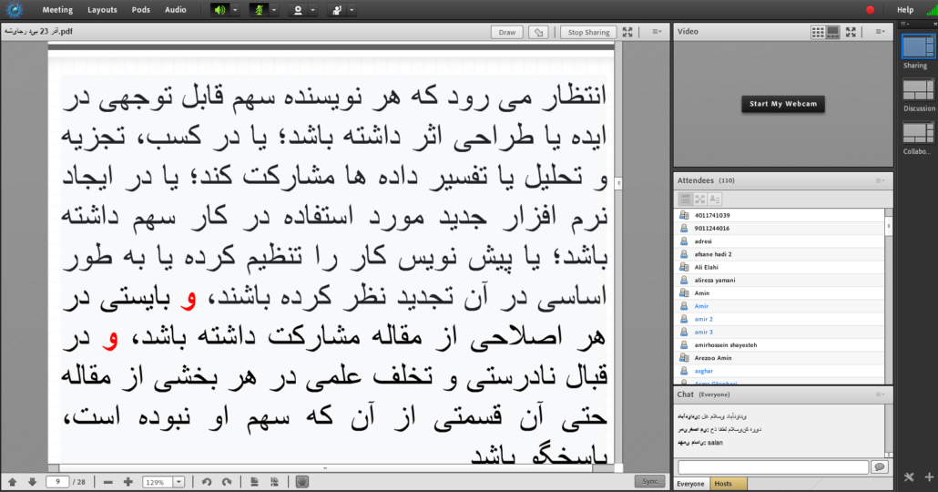
Task: Open Attendees pod options menu
Action: click(x=880, y=180)
